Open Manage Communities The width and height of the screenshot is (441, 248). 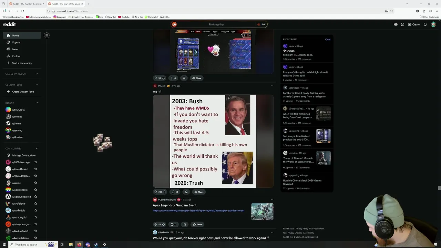point(22,155)
